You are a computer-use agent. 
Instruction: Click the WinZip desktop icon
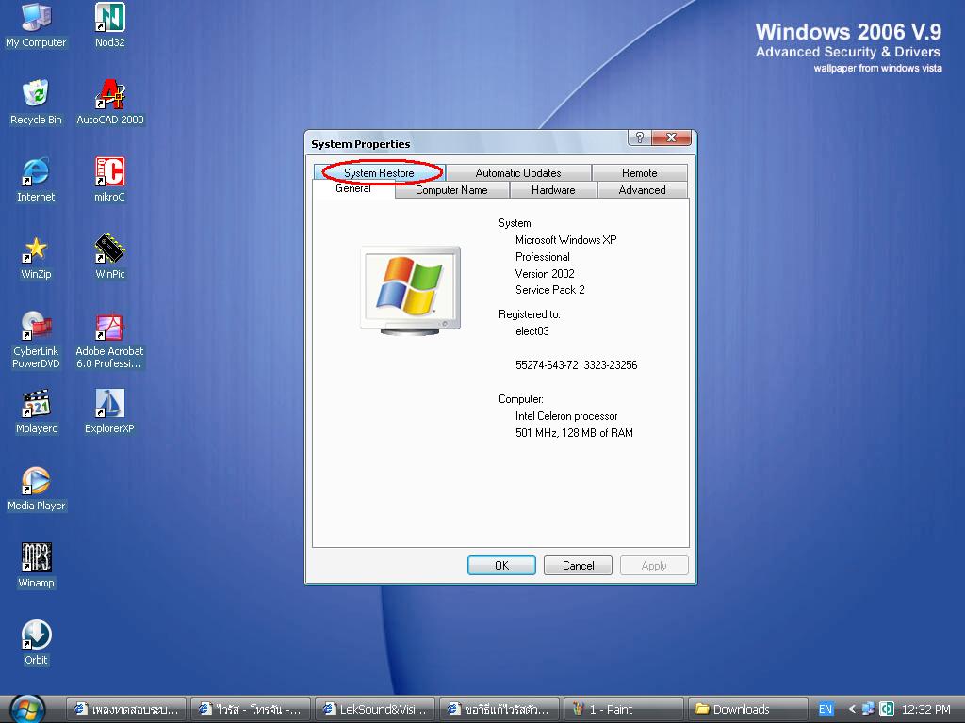[36, 257]
